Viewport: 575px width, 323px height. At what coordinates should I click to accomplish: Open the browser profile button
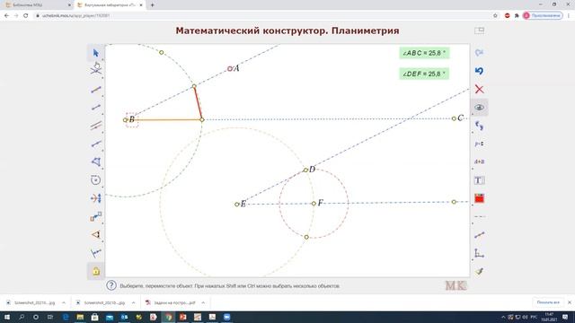coord(543,16)
